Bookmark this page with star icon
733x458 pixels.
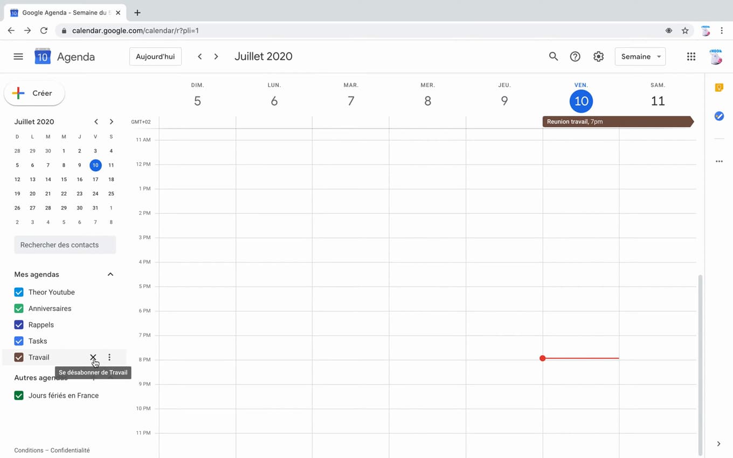[685, 31]
